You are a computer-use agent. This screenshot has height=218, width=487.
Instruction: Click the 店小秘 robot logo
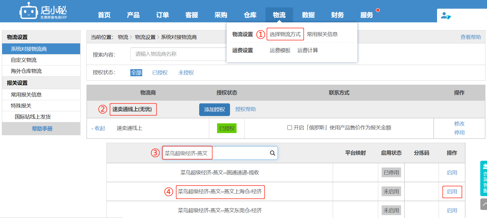tap(43, 11)
